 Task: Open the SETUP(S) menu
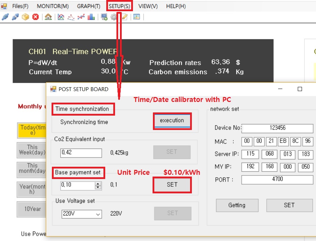point(120,6)
